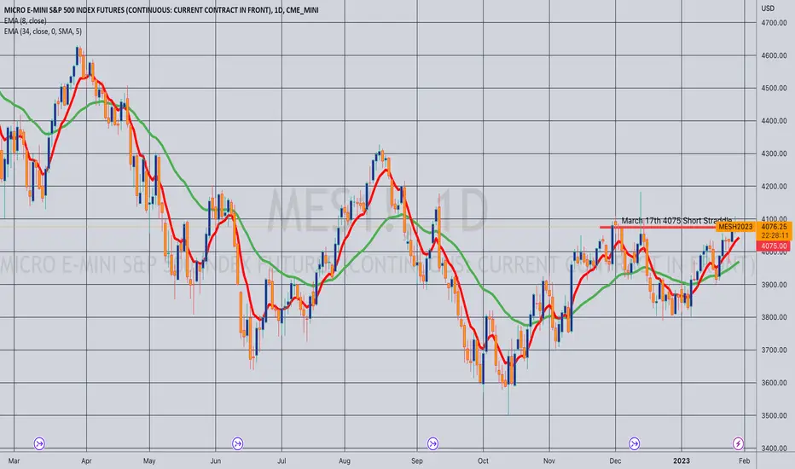Select the EMA (34, close, 0, SMA, 5) legend
Viewport: 795px width, 469px height.
coord(43,32)
